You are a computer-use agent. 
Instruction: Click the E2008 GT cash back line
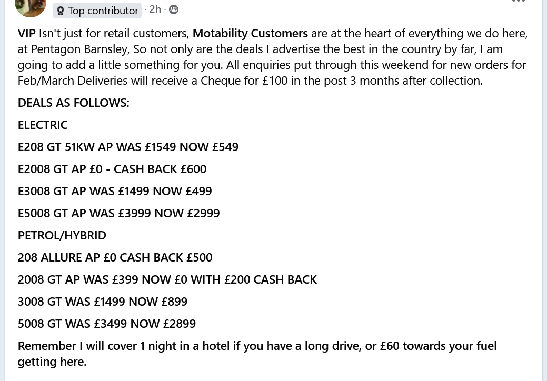coord(112,169)
